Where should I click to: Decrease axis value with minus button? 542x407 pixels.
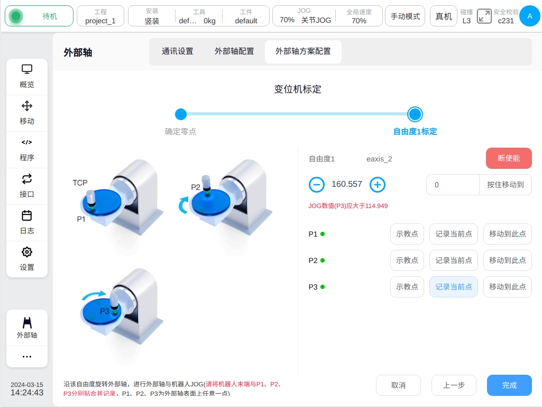(x=316, y=185)
